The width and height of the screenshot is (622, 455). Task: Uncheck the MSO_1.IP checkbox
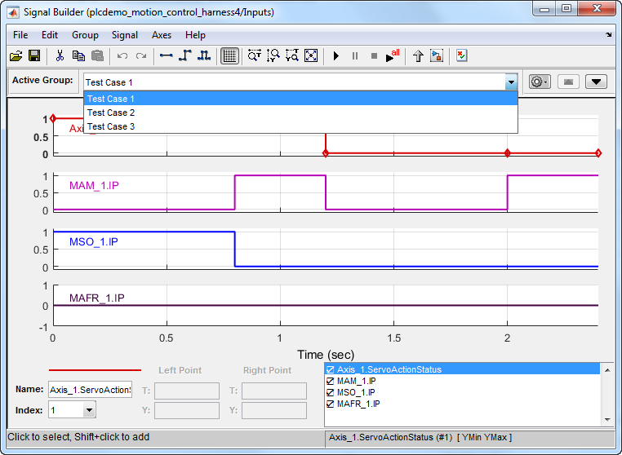coord(330,393)
